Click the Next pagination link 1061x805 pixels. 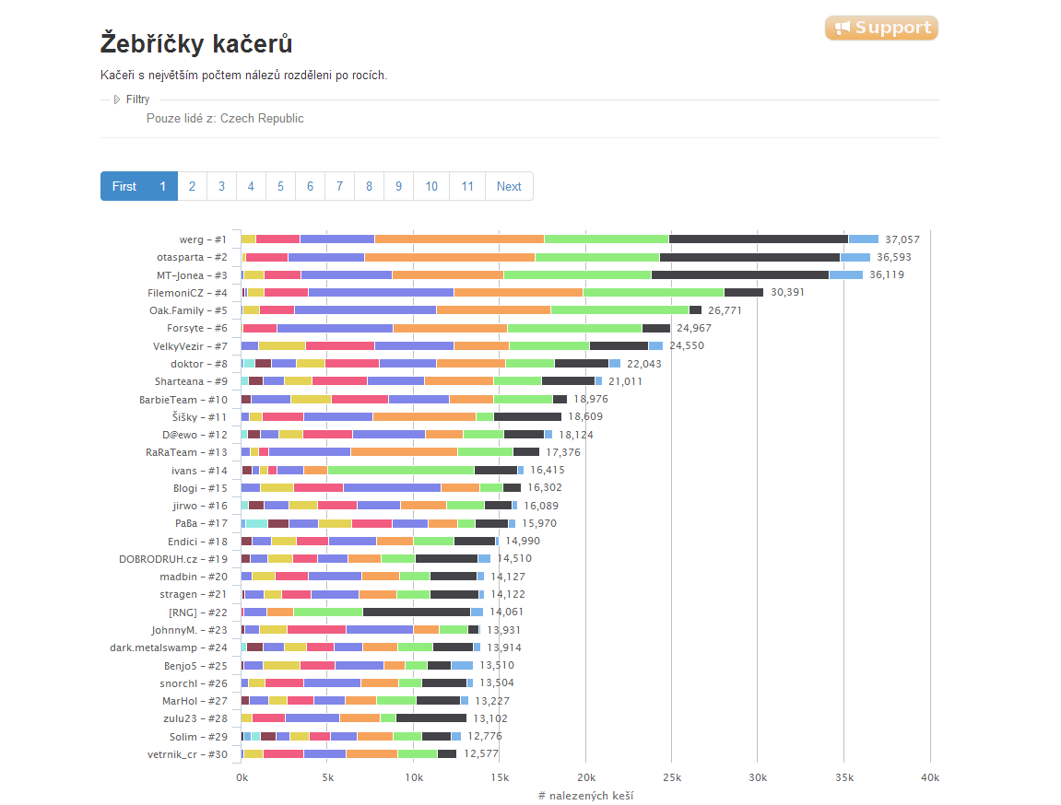point(509,187)
